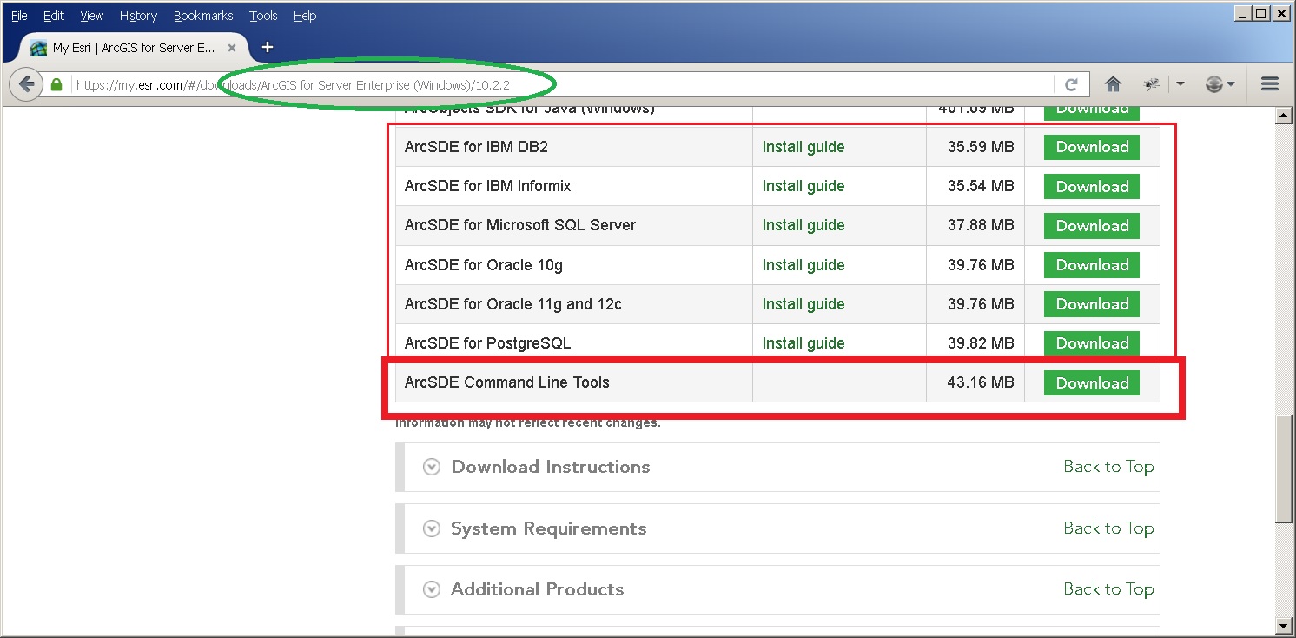Click the '39.82 MB' size value

(981, 343)
